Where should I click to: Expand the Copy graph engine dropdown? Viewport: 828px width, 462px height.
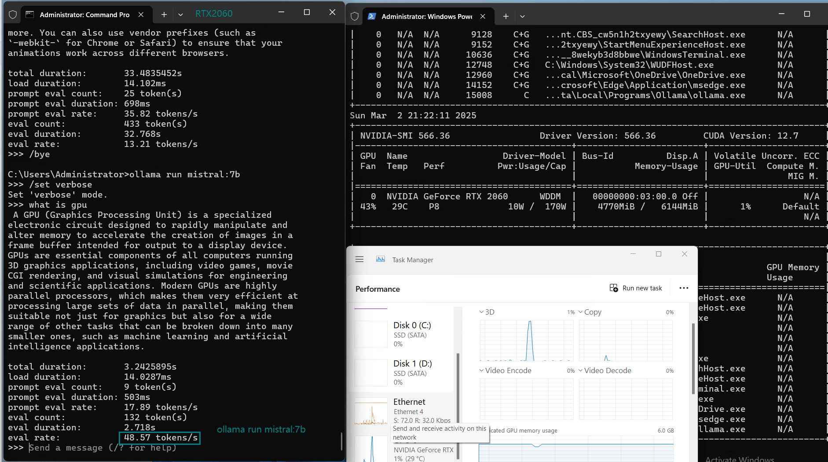point(590,312)
